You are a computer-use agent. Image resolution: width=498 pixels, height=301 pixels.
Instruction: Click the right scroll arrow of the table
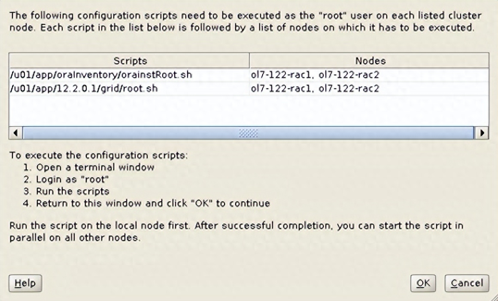click(x=483, y=133)
